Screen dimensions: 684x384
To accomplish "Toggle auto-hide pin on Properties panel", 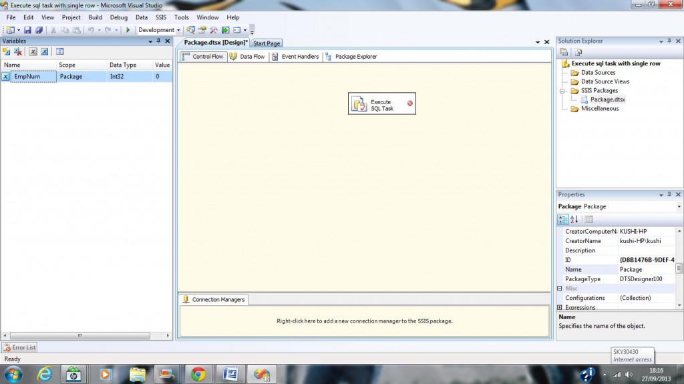I will click(x=671, y=194).
